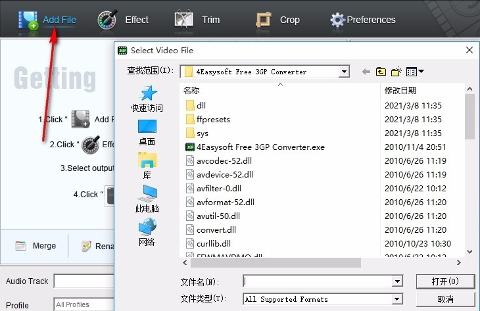Click the Add File film icon
480x311 pixels.
pyautogui.click(x=28, y=20)
